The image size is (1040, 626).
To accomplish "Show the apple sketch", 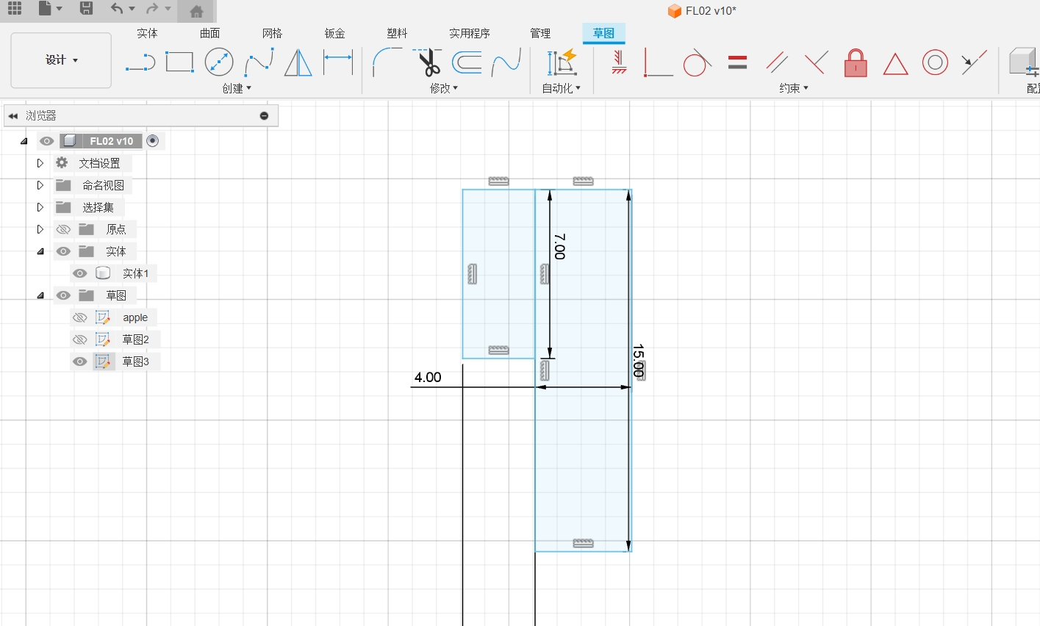I will point(80,317).
